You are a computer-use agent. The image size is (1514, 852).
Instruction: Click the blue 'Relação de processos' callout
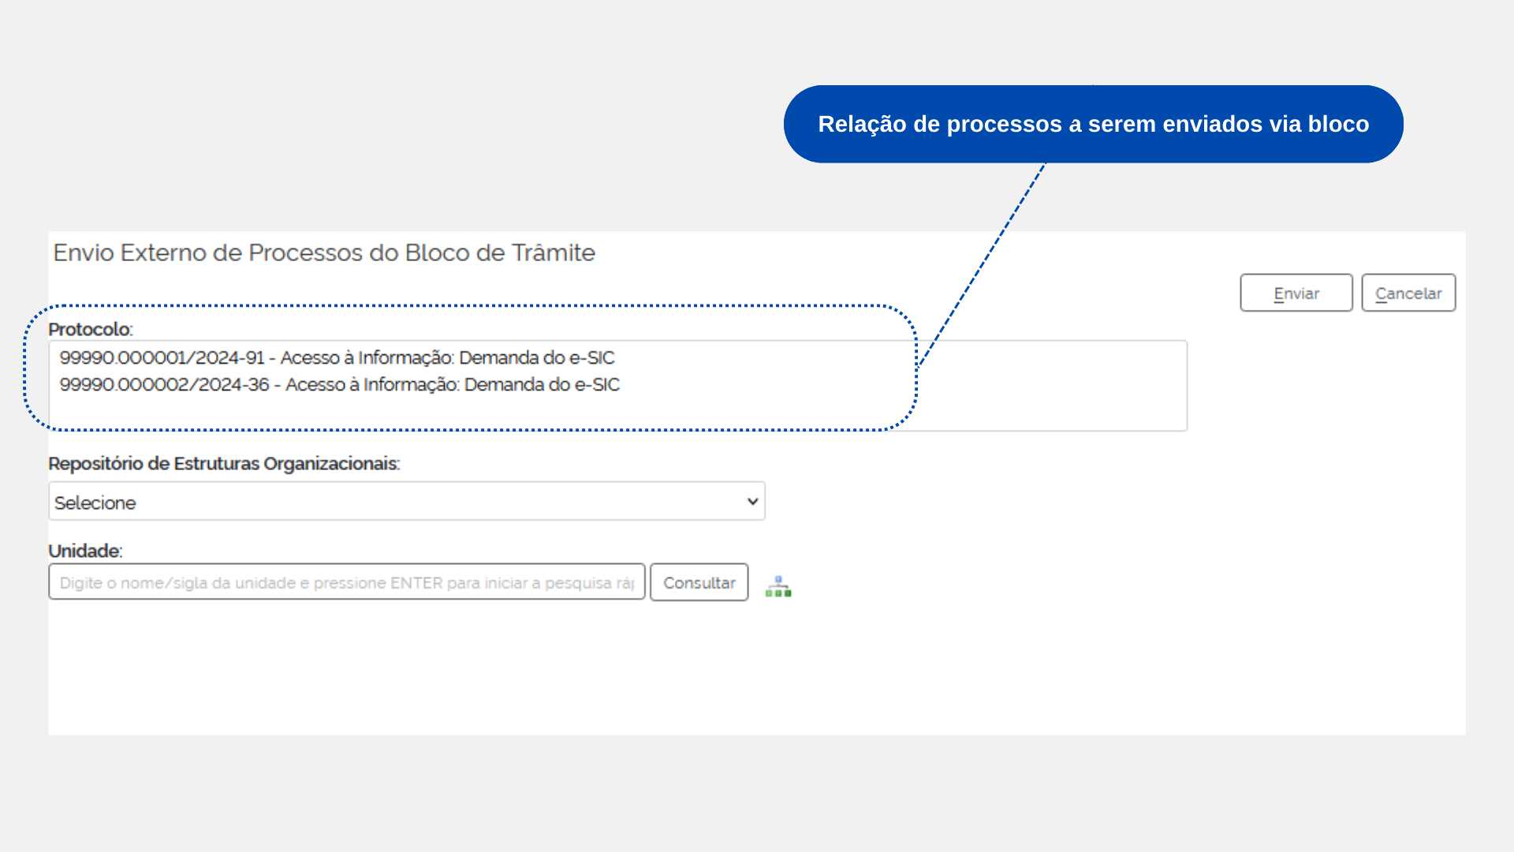point(1093,125)
